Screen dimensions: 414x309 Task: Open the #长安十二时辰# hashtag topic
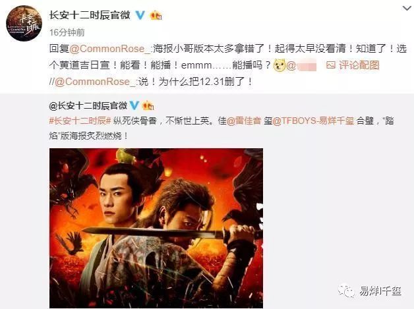80,121
